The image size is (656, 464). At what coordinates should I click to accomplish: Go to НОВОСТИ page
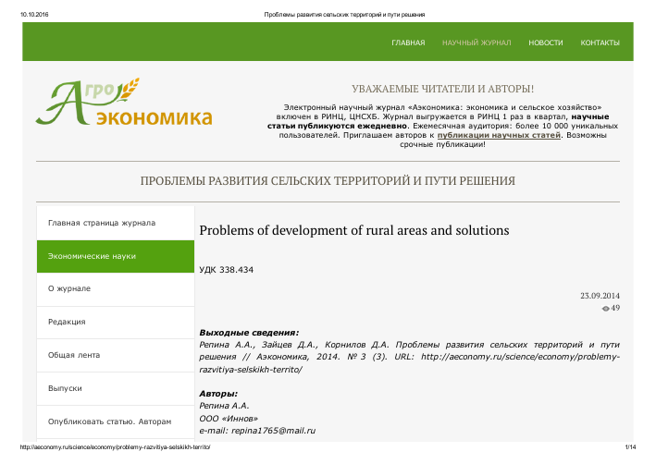tap(545, 43)
